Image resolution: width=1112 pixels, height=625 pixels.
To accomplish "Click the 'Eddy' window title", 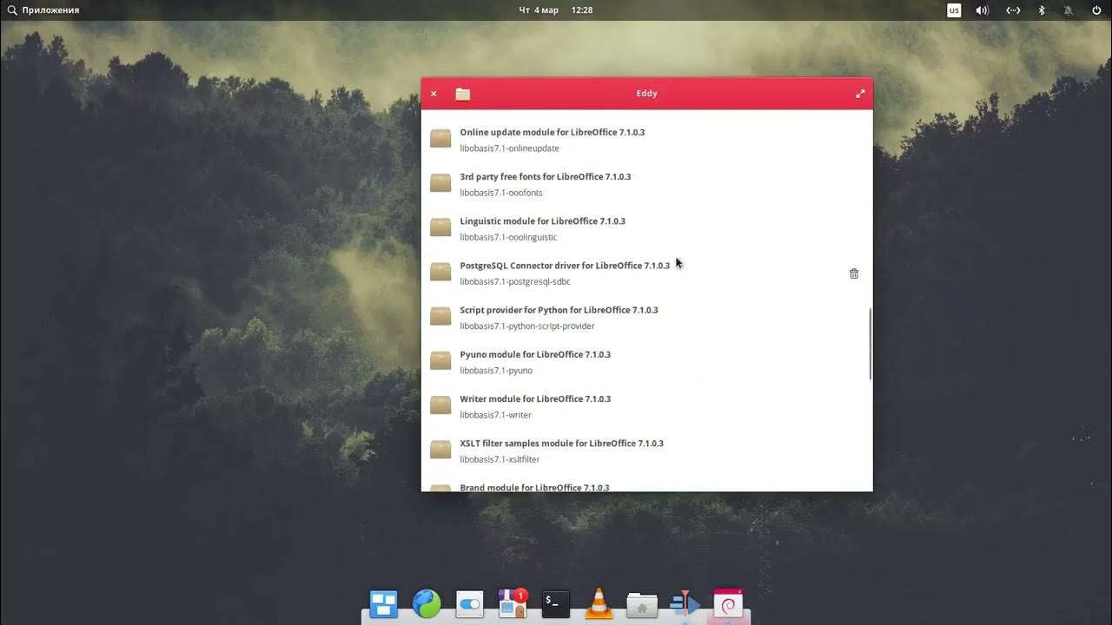I will pyautogui.click(x=646, y=94).
